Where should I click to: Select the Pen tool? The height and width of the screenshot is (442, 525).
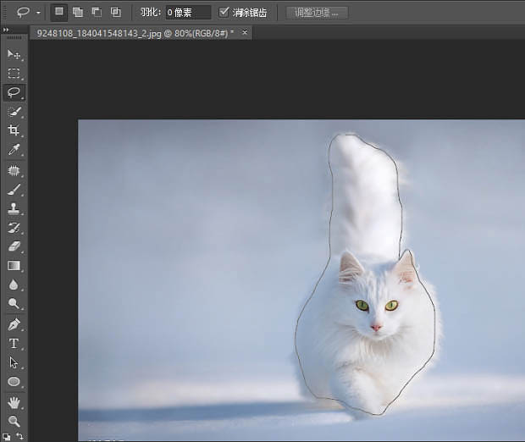pyautogui.click(x=14, y=324)
